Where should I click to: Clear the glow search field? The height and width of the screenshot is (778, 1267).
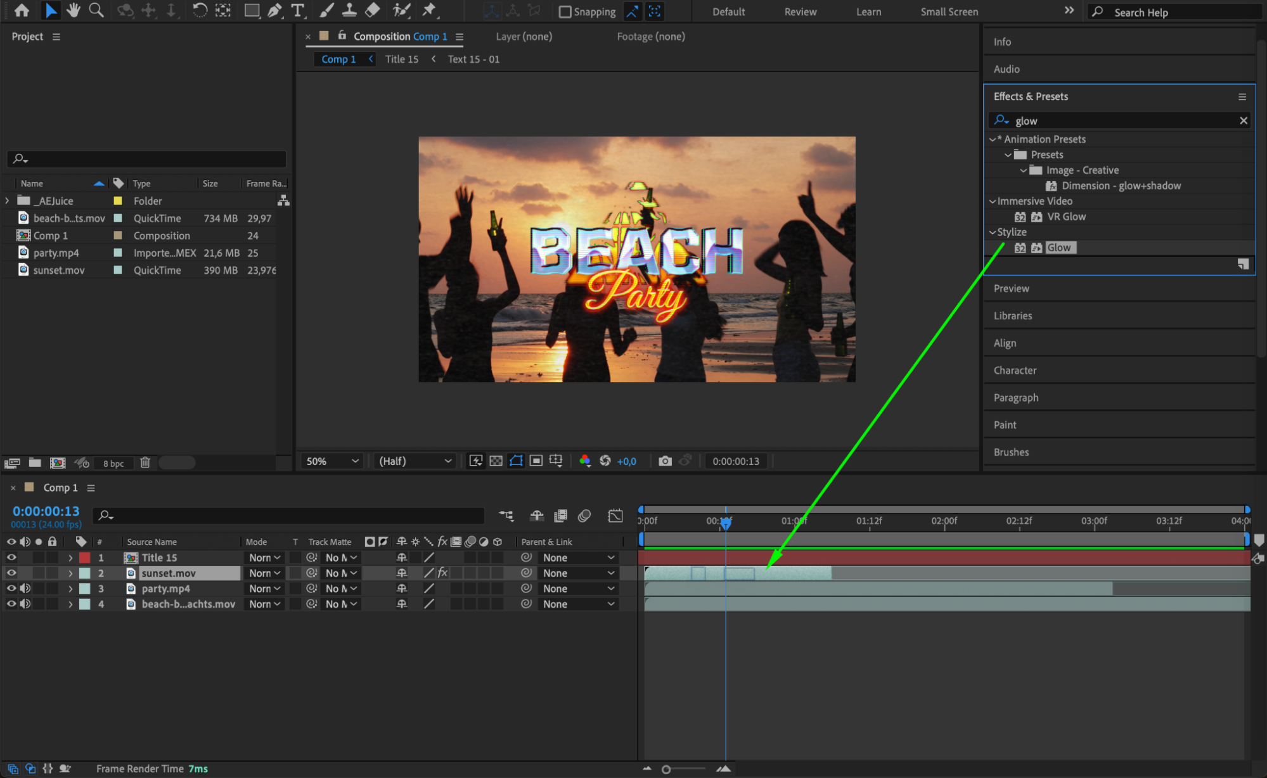[x=1243, y=120]
